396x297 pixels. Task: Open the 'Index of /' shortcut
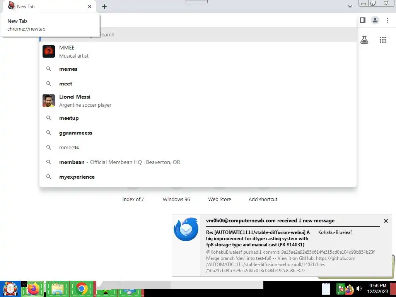click(x=133, y=199)
